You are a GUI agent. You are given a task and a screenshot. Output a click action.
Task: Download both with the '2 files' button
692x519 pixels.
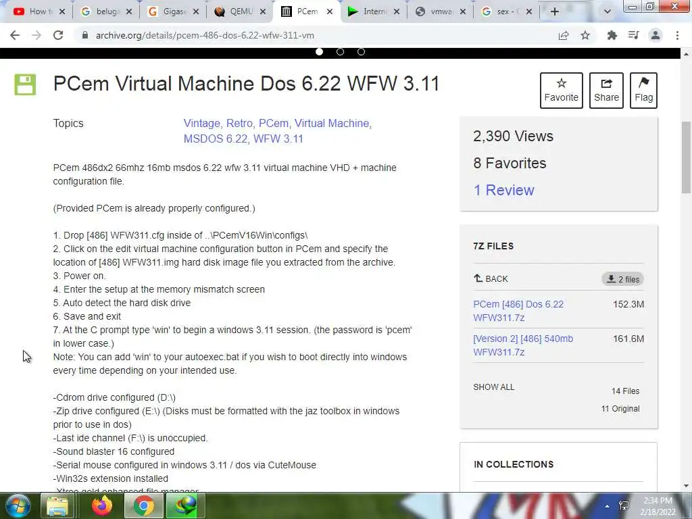pos(622,279)
